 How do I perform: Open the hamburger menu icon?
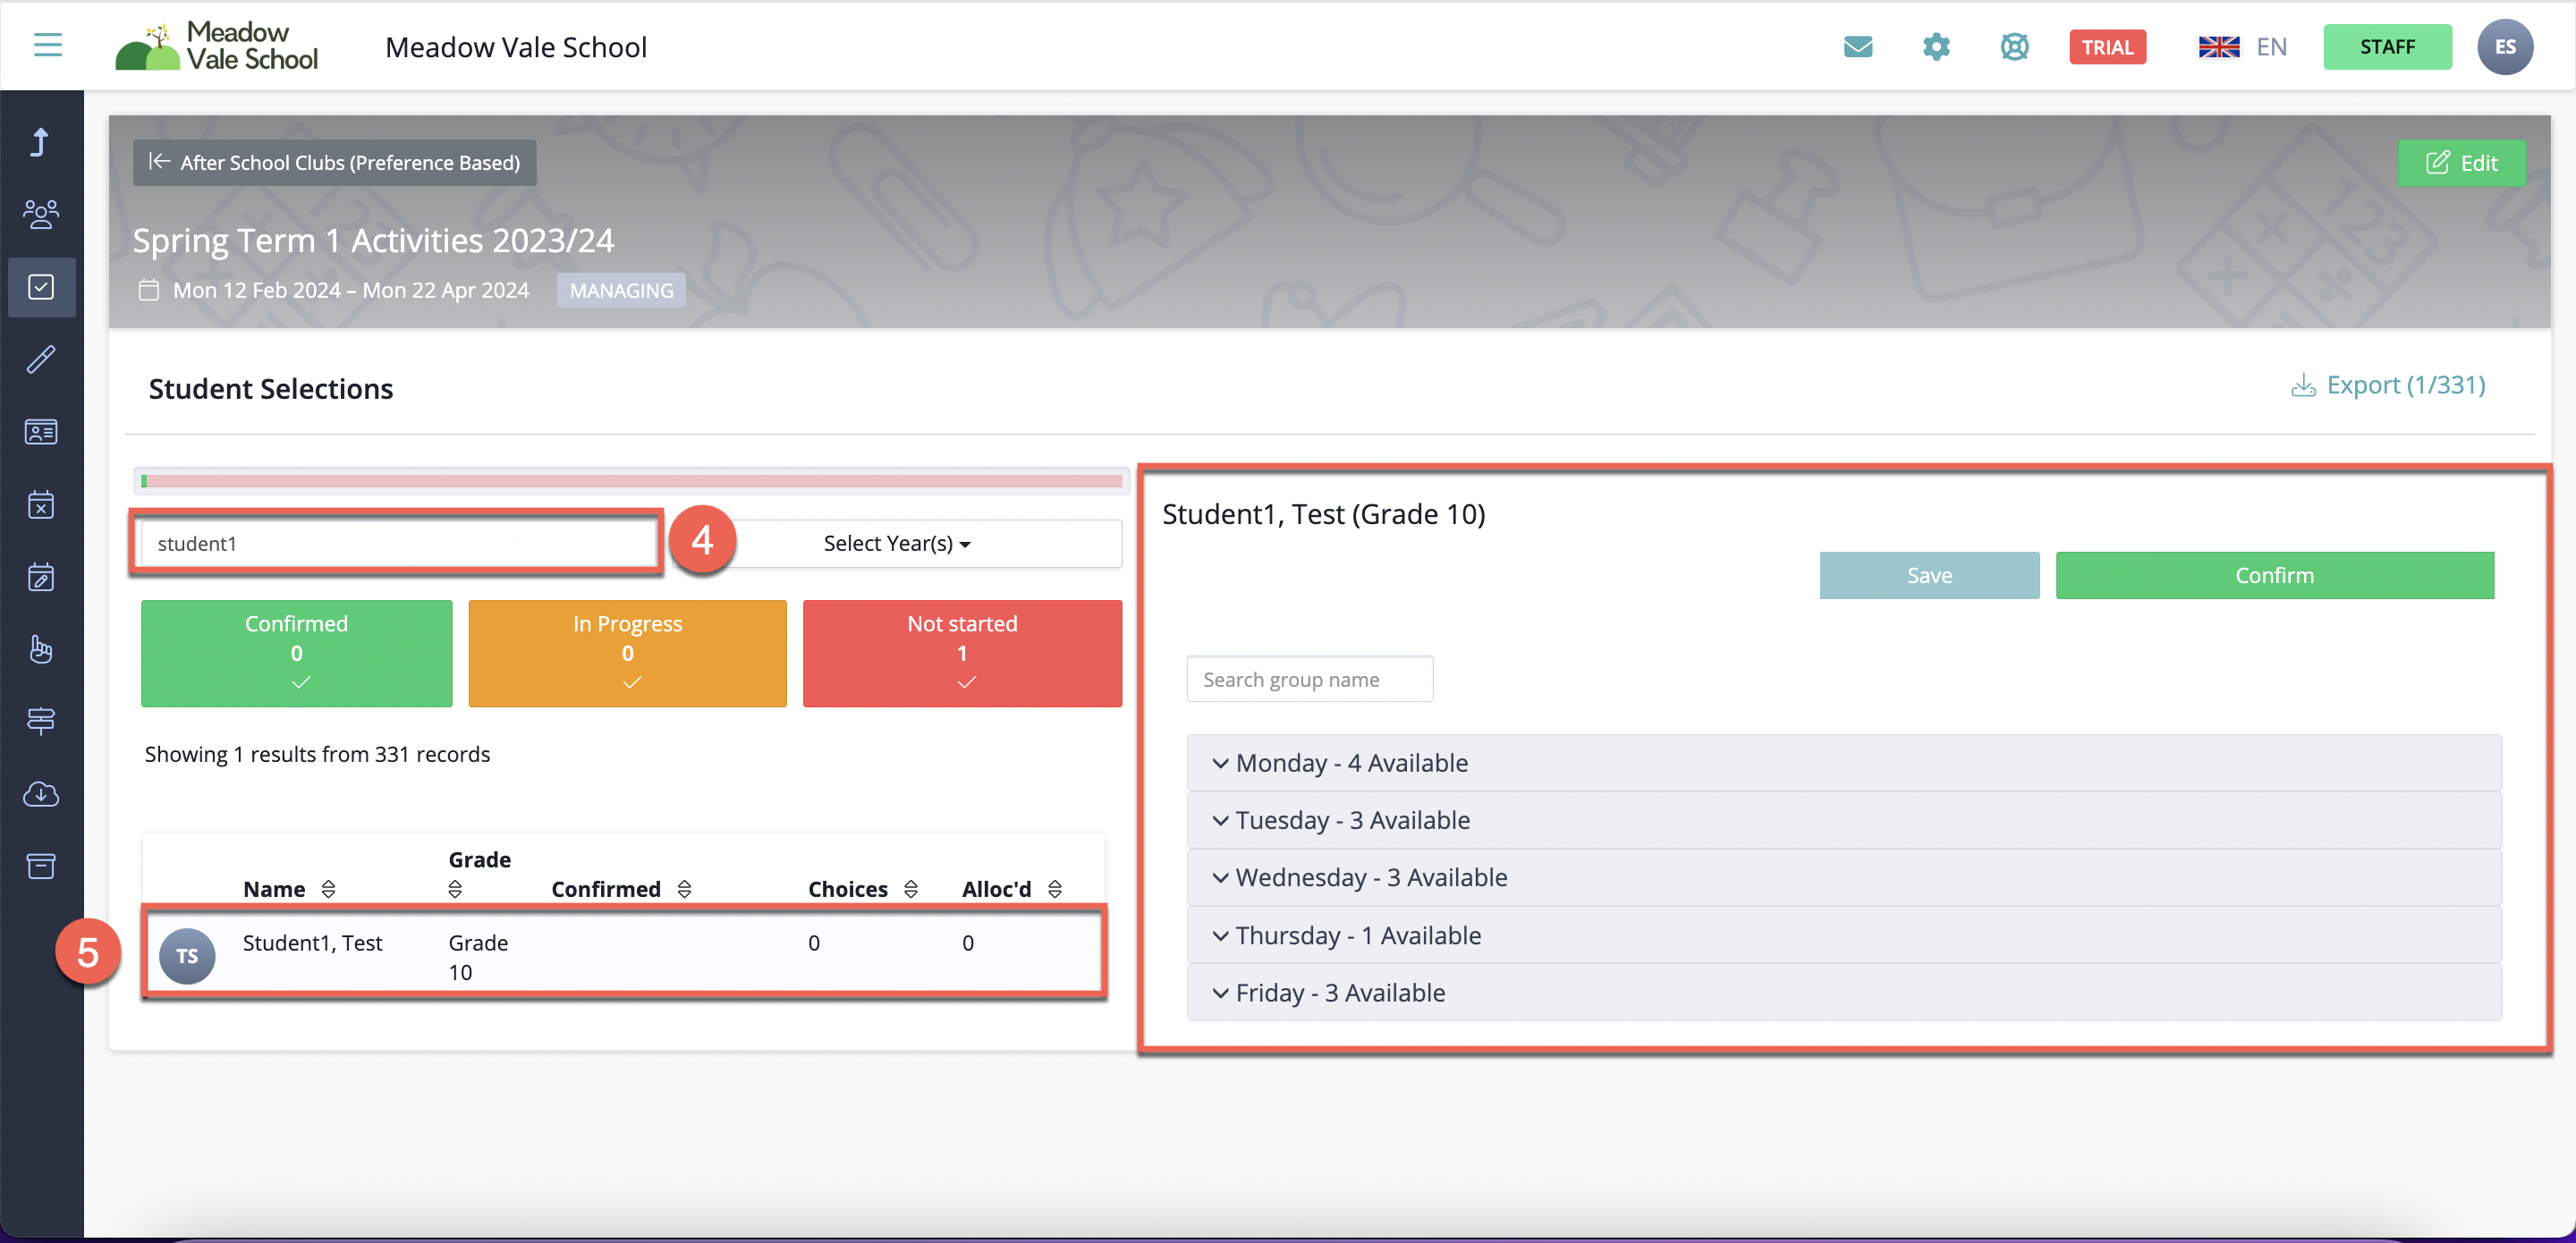click(47, 45)
